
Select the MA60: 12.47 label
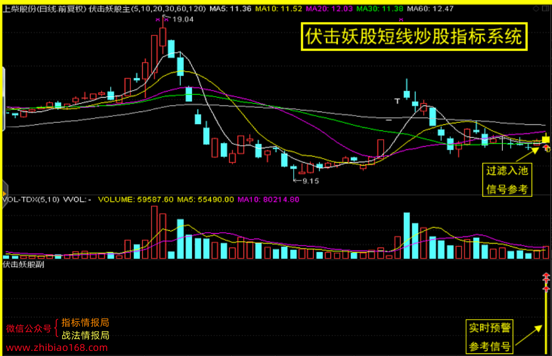tap(430, 9)
